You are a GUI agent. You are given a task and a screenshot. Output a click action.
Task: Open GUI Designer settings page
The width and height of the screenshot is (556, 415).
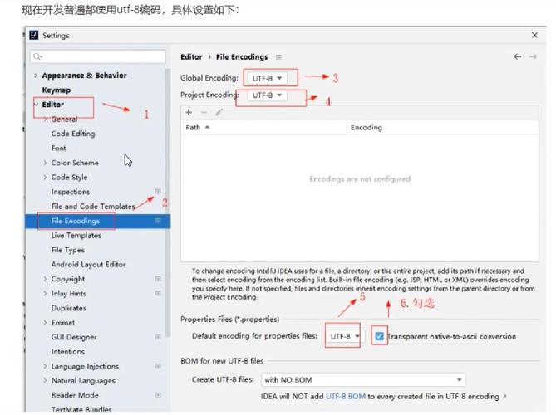(74, 337)
